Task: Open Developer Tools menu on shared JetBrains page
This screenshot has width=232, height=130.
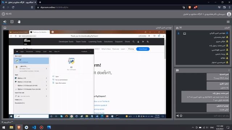Action: [x=66, y=42]
